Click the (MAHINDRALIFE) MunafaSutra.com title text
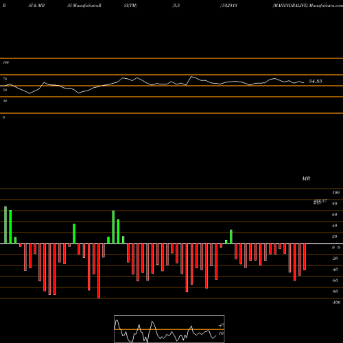Viewport: 343px width, 343px height. point(307,5)
